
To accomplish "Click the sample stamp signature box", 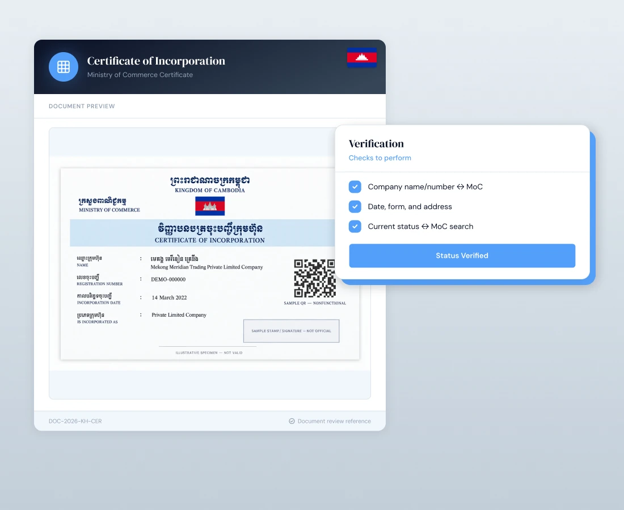I will tap(292, 331).
